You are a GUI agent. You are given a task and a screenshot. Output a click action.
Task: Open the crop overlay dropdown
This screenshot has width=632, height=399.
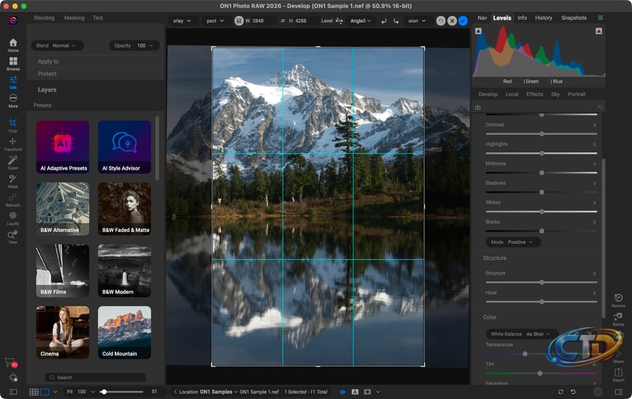coord(182,21)
